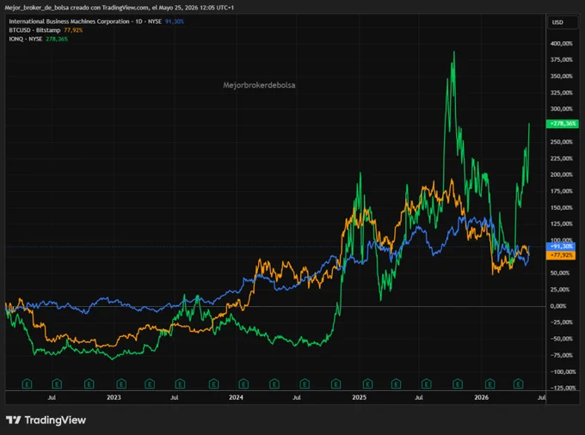Click the 400,00% label on price scale
Viewport: 585px width, 435px height.
pyautogui.click(x=562, y=44)
